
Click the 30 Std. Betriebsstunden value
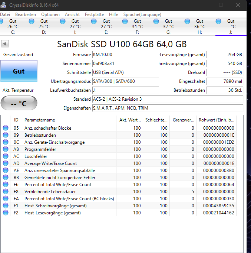(x=225, y=90)
